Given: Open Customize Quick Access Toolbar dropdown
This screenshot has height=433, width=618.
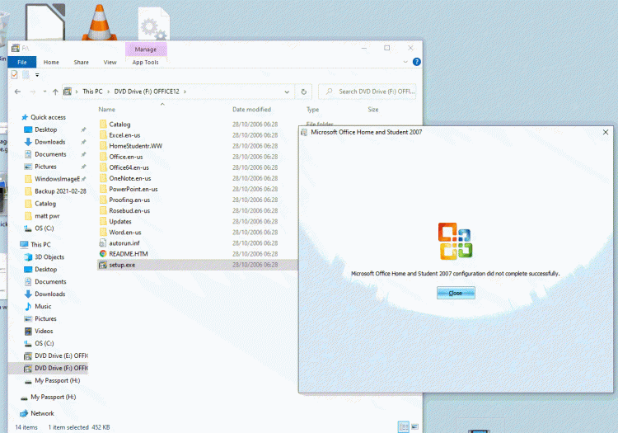Looking at the screenshot, I should 37,74.
